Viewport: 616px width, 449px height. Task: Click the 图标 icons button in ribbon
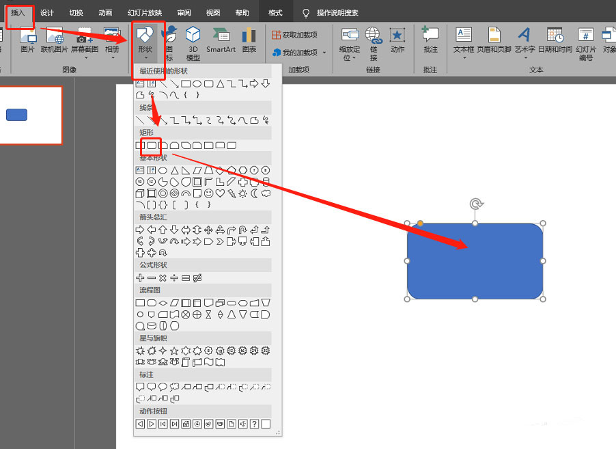(170, 43)
